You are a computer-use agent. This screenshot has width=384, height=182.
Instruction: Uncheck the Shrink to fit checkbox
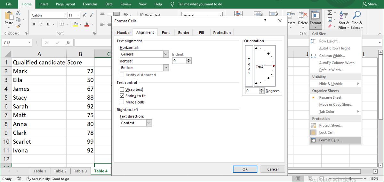(122, 96)
